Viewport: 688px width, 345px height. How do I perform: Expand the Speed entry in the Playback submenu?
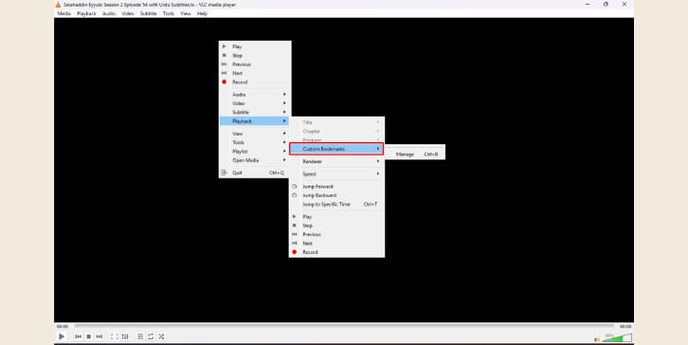pos(336,173)
